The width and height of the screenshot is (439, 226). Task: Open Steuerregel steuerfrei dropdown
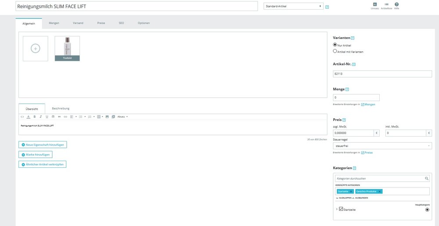tap(382, 146)
